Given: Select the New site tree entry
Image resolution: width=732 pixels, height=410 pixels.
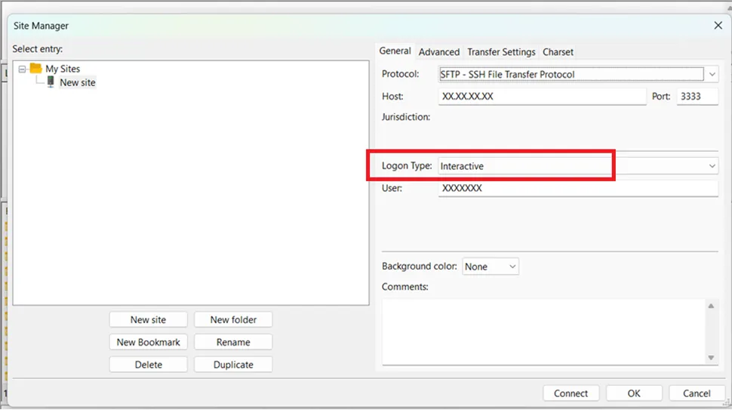Looking at the screenshot, I should pos(78,82).
